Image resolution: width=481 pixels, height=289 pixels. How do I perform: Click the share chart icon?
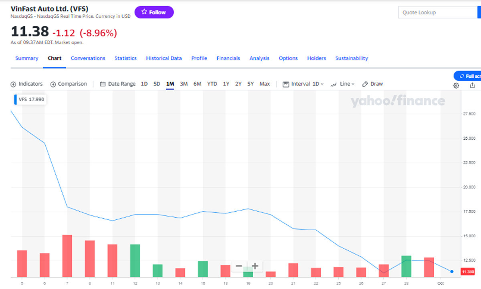(x=473, y=86)
